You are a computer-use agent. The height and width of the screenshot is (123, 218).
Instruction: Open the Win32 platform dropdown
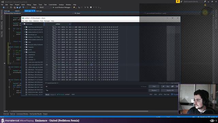45,8
